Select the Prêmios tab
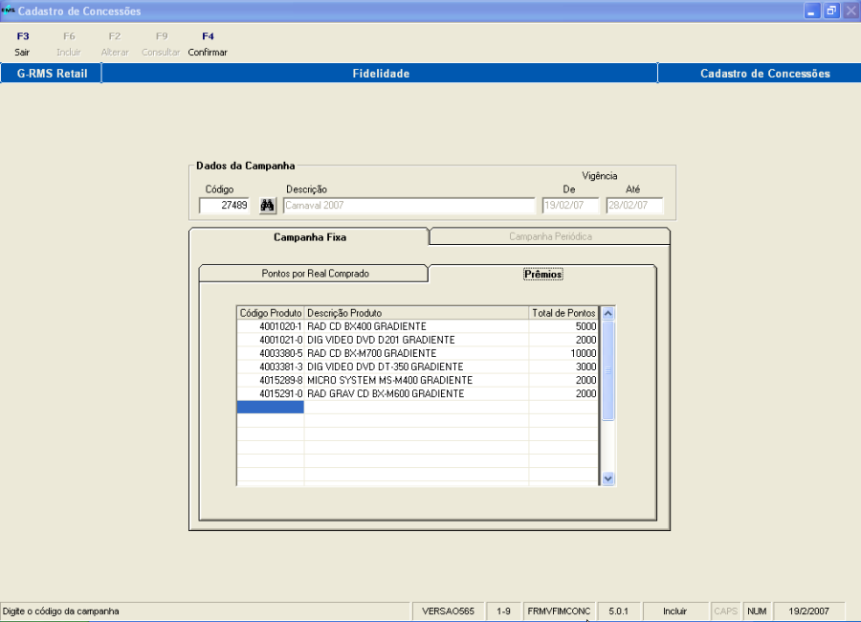This screenshot has height=622, width=861. tap(542, 275)
